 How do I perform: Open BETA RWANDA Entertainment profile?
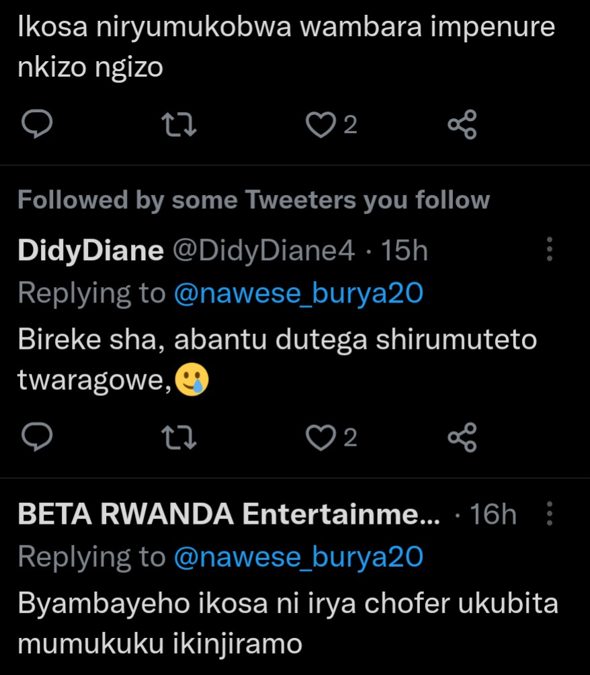228,515
